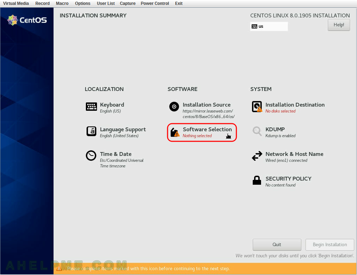This screenshot has height=275, width=357.
Task: Open the Keyboard layout icon
Action: [x=91, y=107]
